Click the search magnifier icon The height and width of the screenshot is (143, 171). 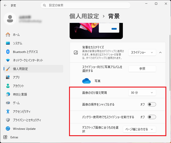point(44,5)
